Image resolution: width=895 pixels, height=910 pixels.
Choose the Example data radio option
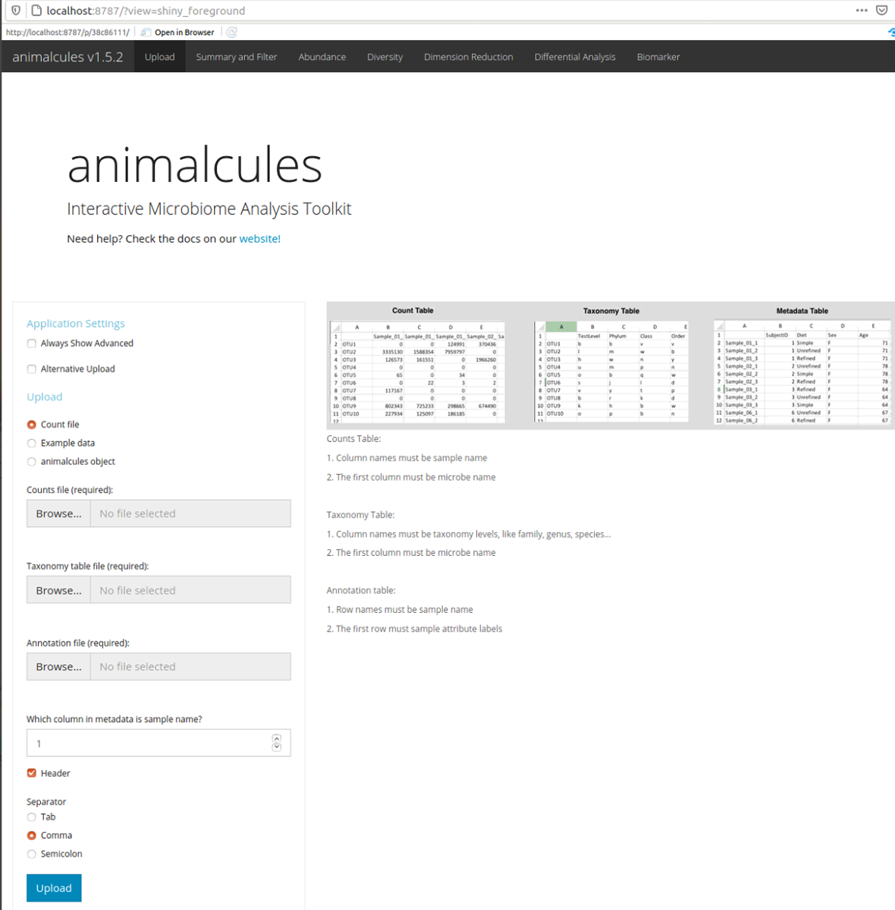[x=32, y=444]
